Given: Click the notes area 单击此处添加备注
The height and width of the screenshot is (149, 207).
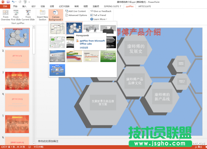Looking at the screenshot, I should click(48, 141).
